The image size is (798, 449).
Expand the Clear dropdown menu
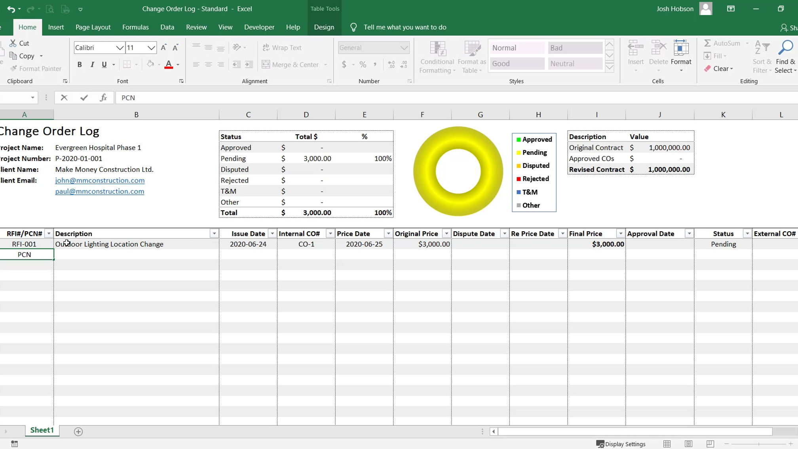[x=731, y=69]
